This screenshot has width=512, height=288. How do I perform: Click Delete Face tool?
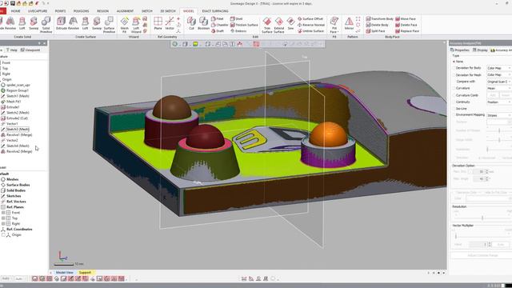pyautogui.click(x=406, y=25)
